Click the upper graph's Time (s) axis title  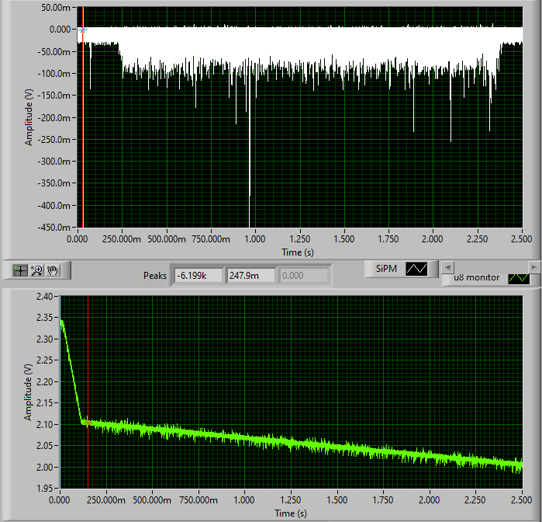pyautogui.click(x=298, y=252)
